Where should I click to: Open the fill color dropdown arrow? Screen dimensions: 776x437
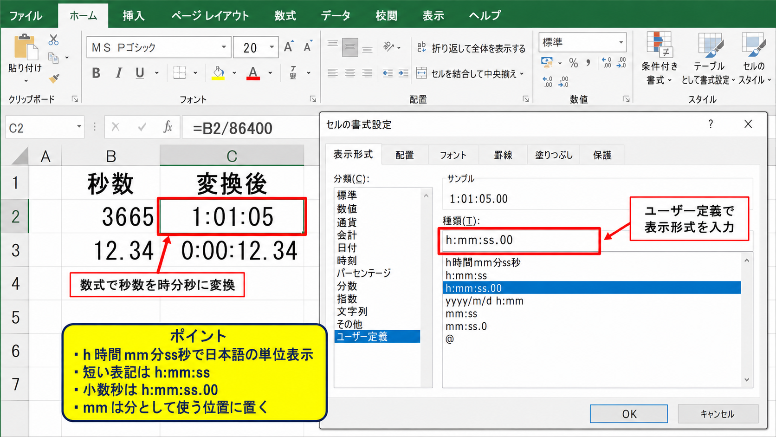pos(234,73)
